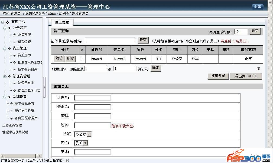The width and height of the screenshot is (273, 163).
Task: Open 管理中心使用说明 link in sidebar
Action: [x=15, y=132]
